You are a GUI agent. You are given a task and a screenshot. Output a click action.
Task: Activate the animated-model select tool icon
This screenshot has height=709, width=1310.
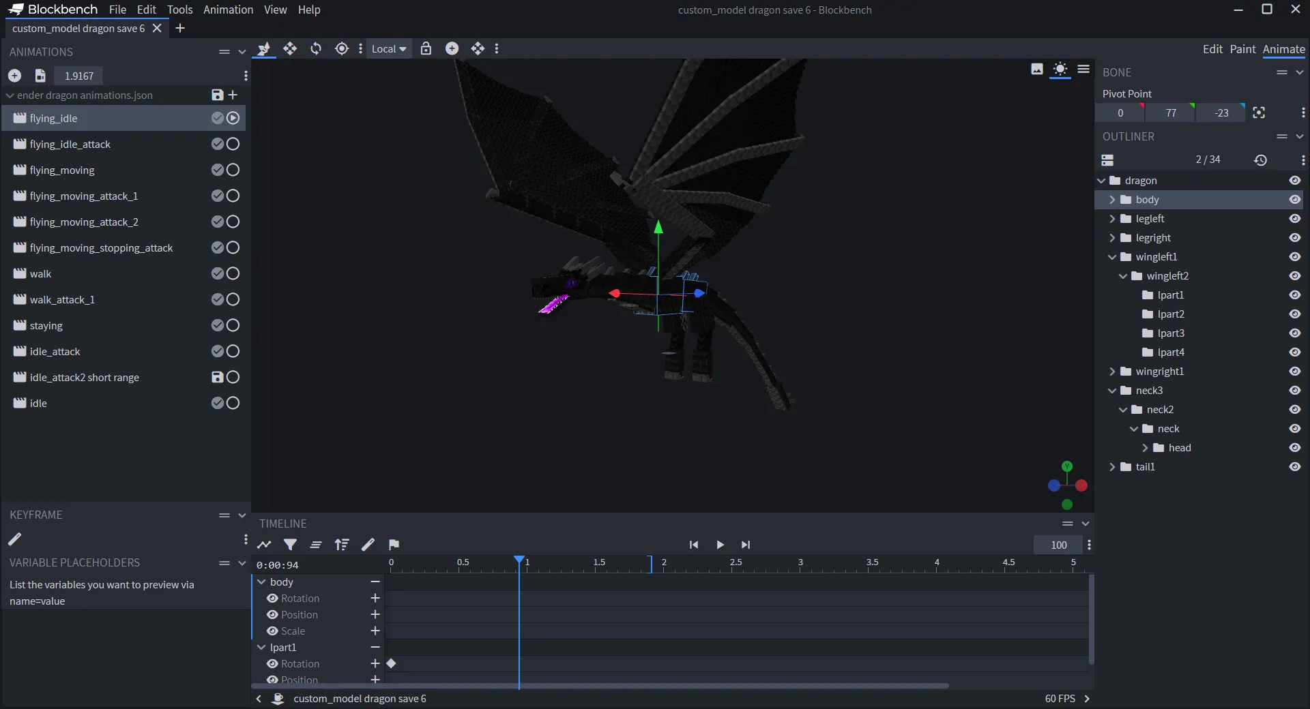264,48
